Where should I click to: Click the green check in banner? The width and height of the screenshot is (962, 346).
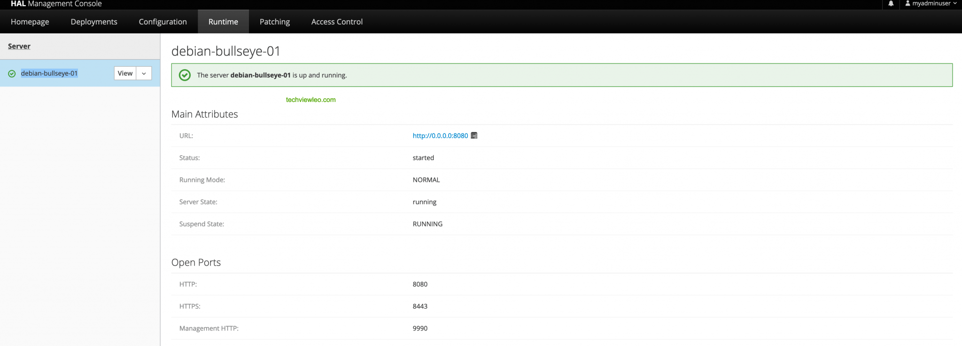coord(185,75)
